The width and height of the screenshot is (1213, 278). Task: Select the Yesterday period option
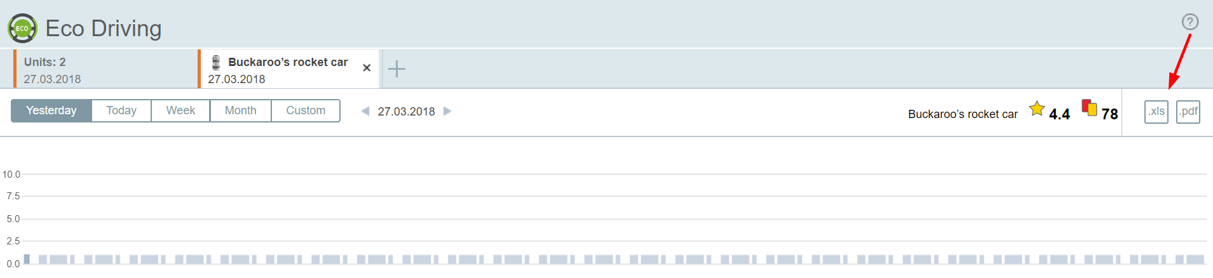tap(51, 110)
